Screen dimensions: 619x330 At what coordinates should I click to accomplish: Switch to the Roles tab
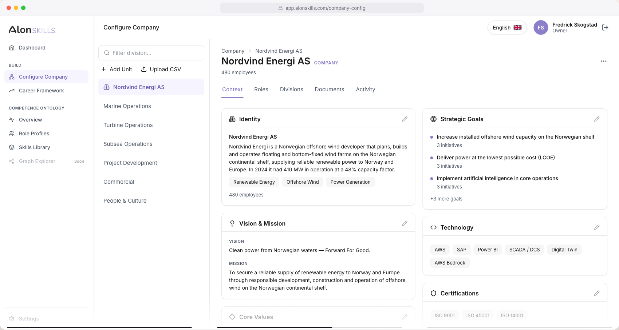coord(261,90)
